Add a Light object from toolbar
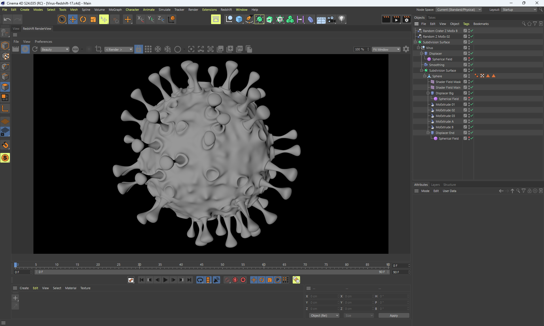This screenshot has width=544, height=326. [x=342, y=19]
